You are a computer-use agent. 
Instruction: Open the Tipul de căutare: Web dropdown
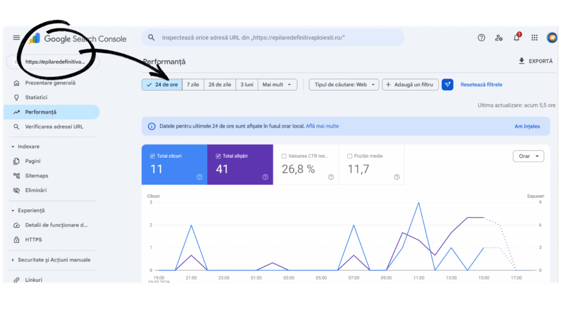[x=344, y=84]
